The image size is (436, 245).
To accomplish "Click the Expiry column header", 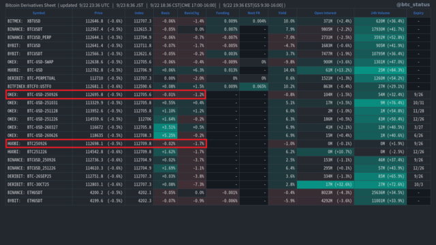I will point(418,13).
